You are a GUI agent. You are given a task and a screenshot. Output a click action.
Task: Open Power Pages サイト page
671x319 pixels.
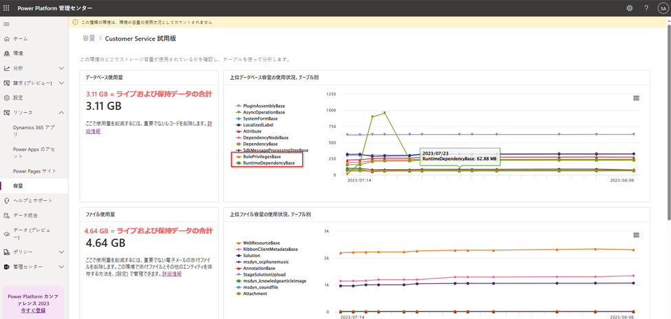(x=34, y=171)
